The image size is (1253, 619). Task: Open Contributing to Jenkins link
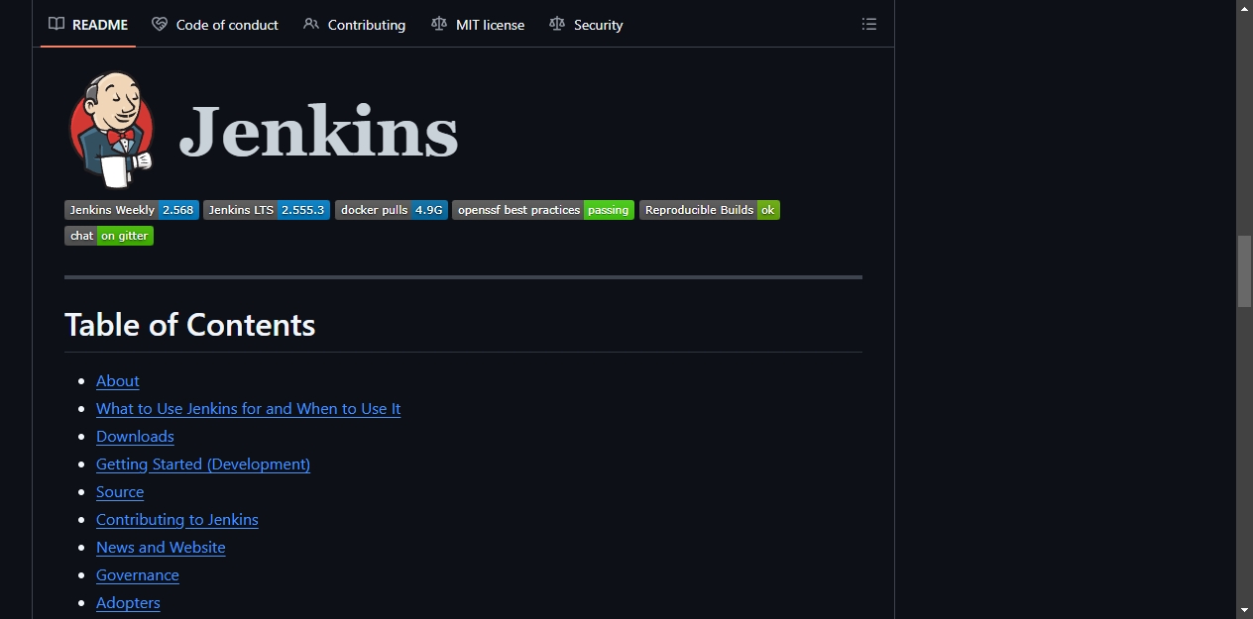(x=177, y=520)
